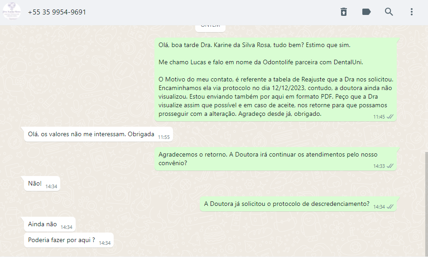Click the 11:55 timestamp

pos(164,137)
